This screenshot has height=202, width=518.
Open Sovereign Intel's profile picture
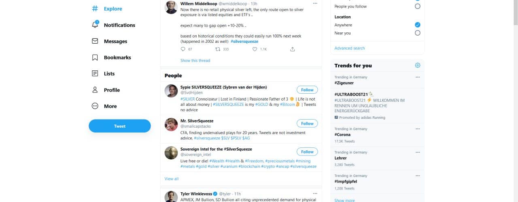171,153
